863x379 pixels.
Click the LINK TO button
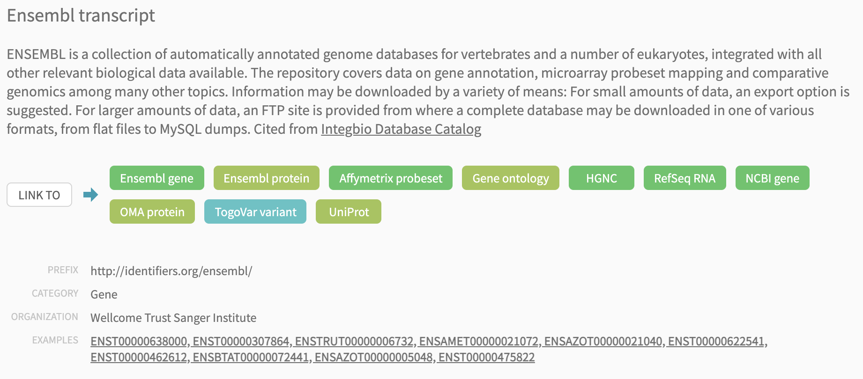tap(39, 195)
